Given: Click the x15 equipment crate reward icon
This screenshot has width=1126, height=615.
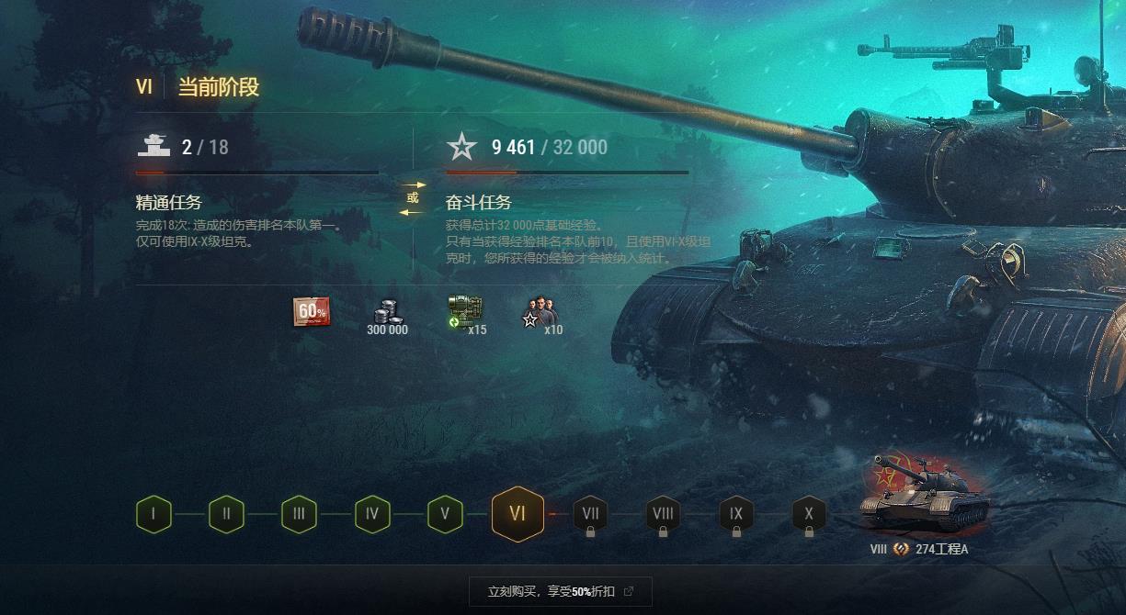Looking at the screenshot, I should point(466,315).
